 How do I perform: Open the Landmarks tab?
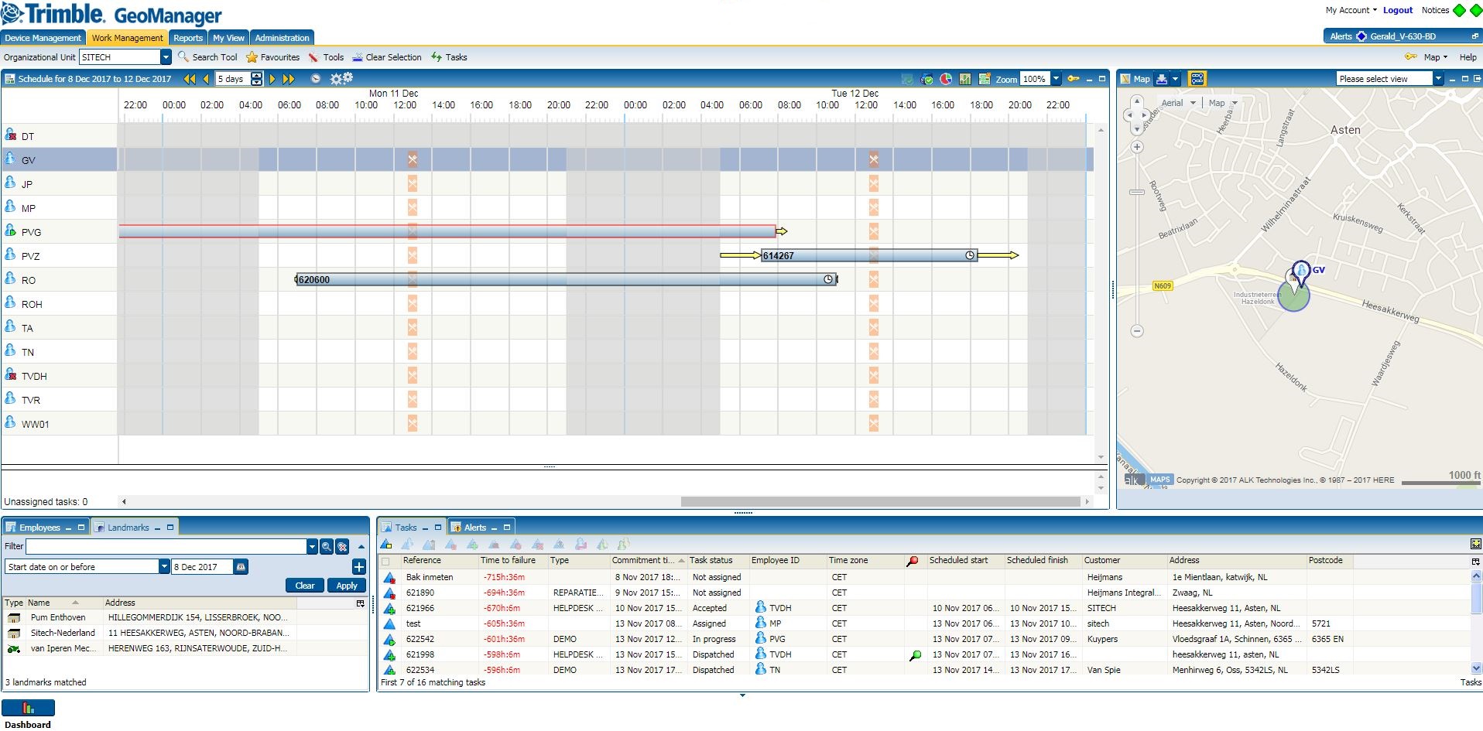point(128,527)
